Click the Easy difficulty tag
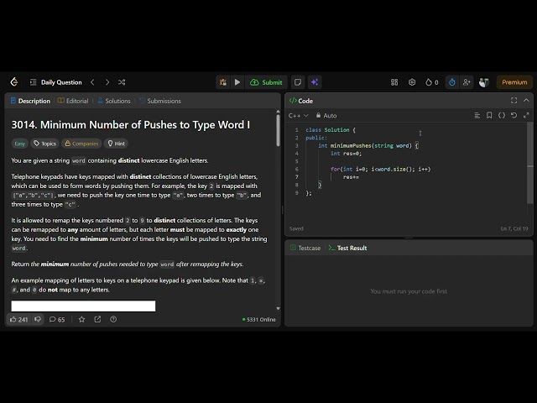The width and height of the screenshot is (537, 403). click(20, 144)
